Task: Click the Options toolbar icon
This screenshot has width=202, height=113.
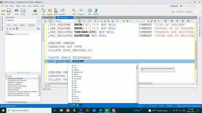Action: coord(96,12)
